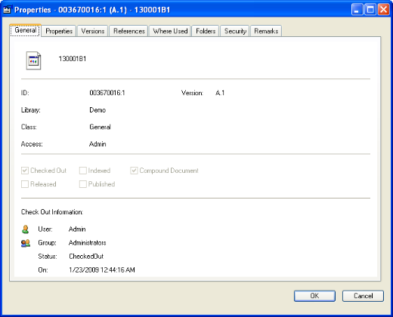Enable the Published checkbox

coord(82,184)
